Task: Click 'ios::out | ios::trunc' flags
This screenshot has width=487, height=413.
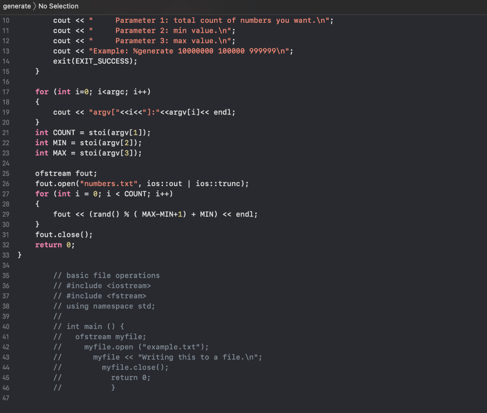Action: 195,184
